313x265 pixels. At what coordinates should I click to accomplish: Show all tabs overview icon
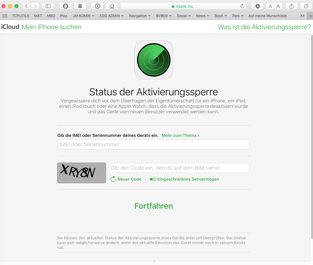[x=306, y=6]
